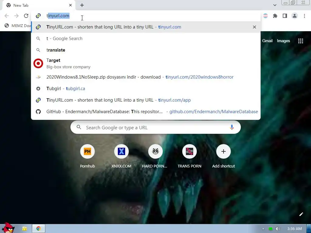
Task: Click the striped extension icon in toolbar
Action: 265,16
